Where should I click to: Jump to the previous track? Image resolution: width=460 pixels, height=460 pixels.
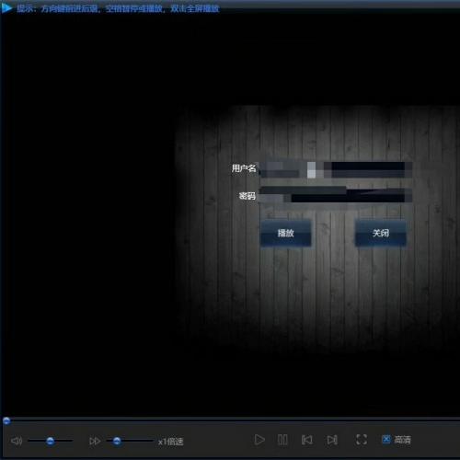click(x=307, y=440)
